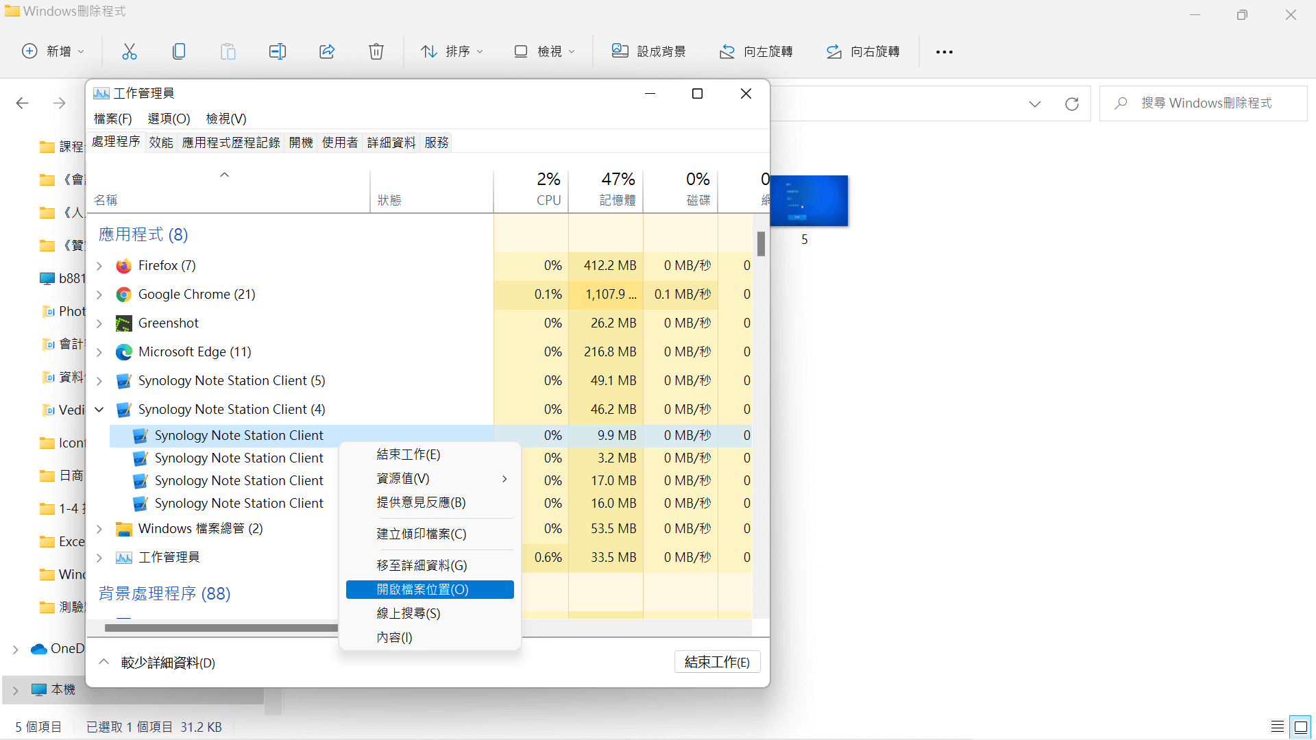This screenshot has width=1316, height=740.
Task: Click 較少詳細資料(D) to show fewer details
Action: point(157,663)
